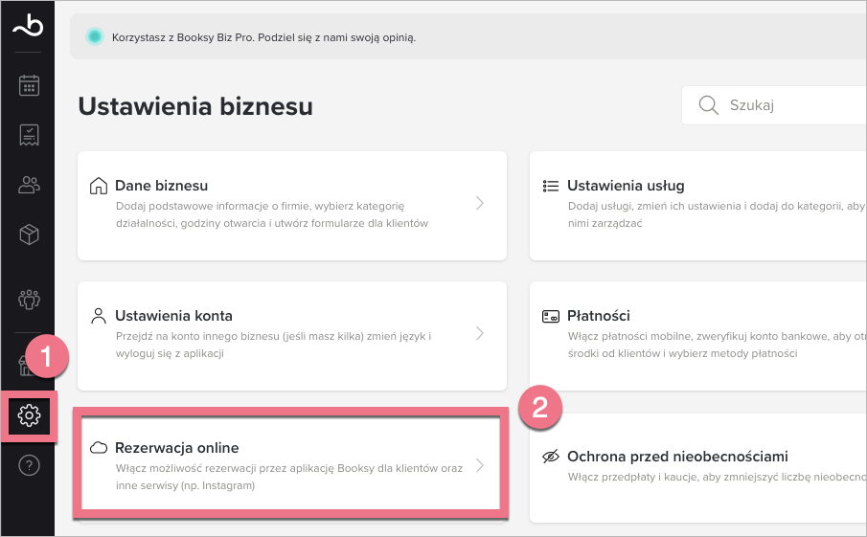Open Ochrona przed nieobecnościami settings
Image resolution: width=867 pixels, height=537 pixels.
(x=699, y=466)
